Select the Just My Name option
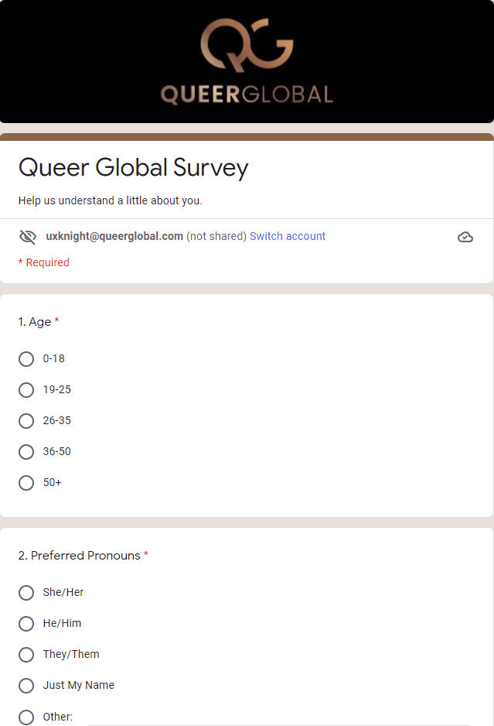The height and width of the screenshot is (726, 494). 26,686
